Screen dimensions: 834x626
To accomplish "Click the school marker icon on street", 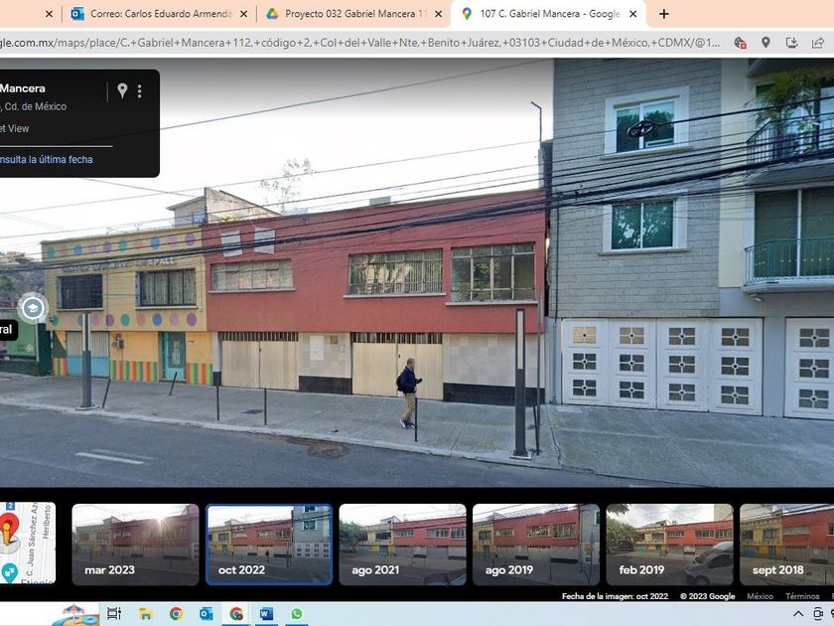I will [x=33, y=307].
